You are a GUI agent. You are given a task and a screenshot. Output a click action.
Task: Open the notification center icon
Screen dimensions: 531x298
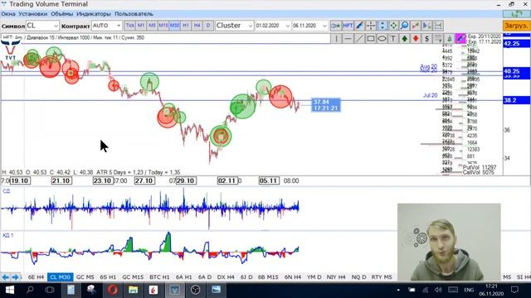[514, 290]
